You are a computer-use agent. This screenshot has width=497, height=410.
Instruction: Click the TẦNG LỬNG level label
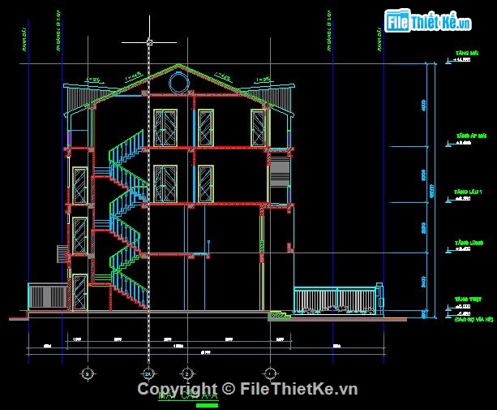point(469,243)
